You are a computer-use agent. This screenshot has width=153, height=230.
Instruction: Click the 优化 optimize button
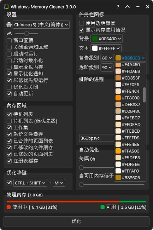pyautogui.click(x=76, y=221)
